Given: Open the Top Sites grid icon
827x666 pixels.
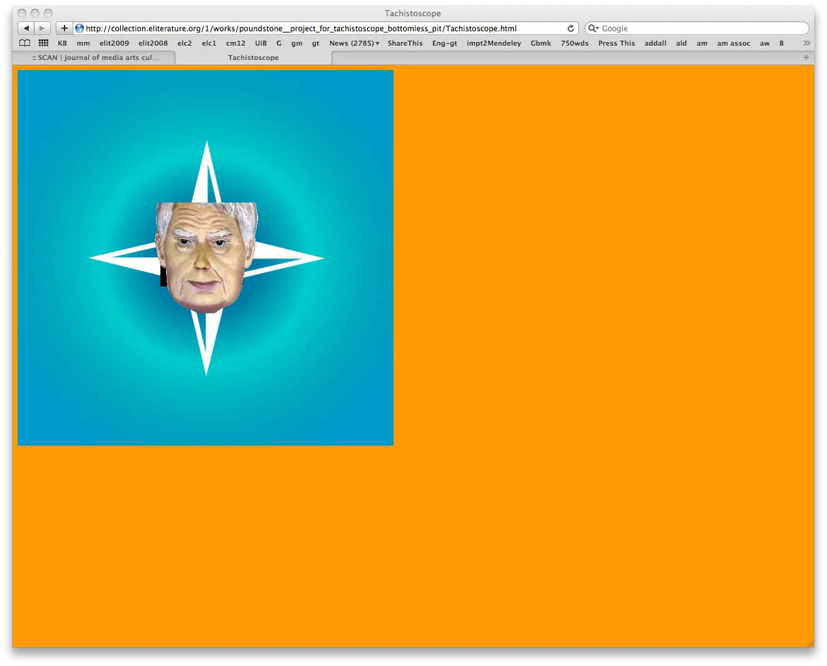Looking at the screenshot, I should [x=43, y=43].
